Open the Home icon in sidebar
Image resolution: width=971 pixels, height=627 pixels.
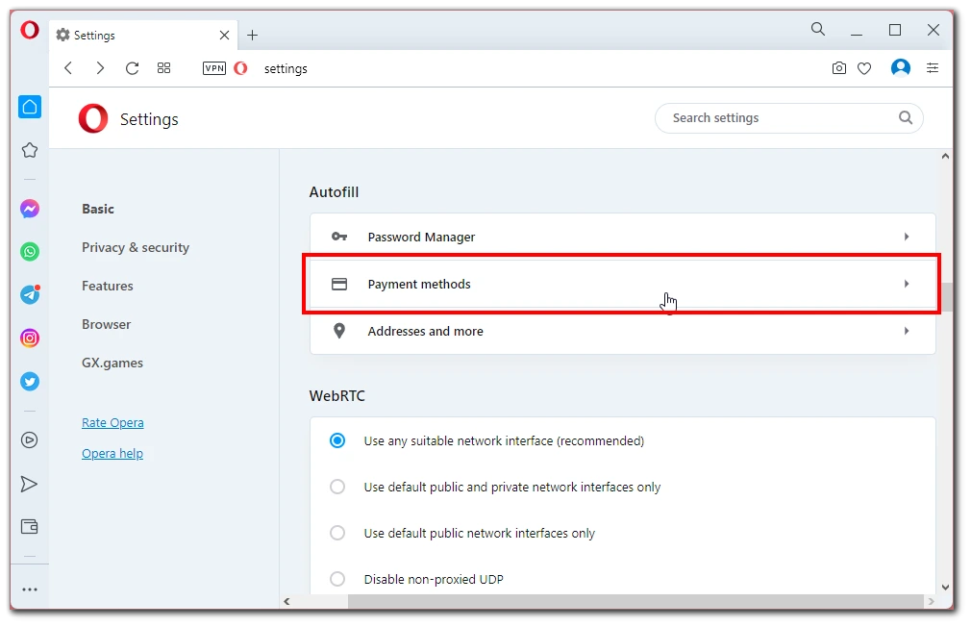[x=30, y=107]
